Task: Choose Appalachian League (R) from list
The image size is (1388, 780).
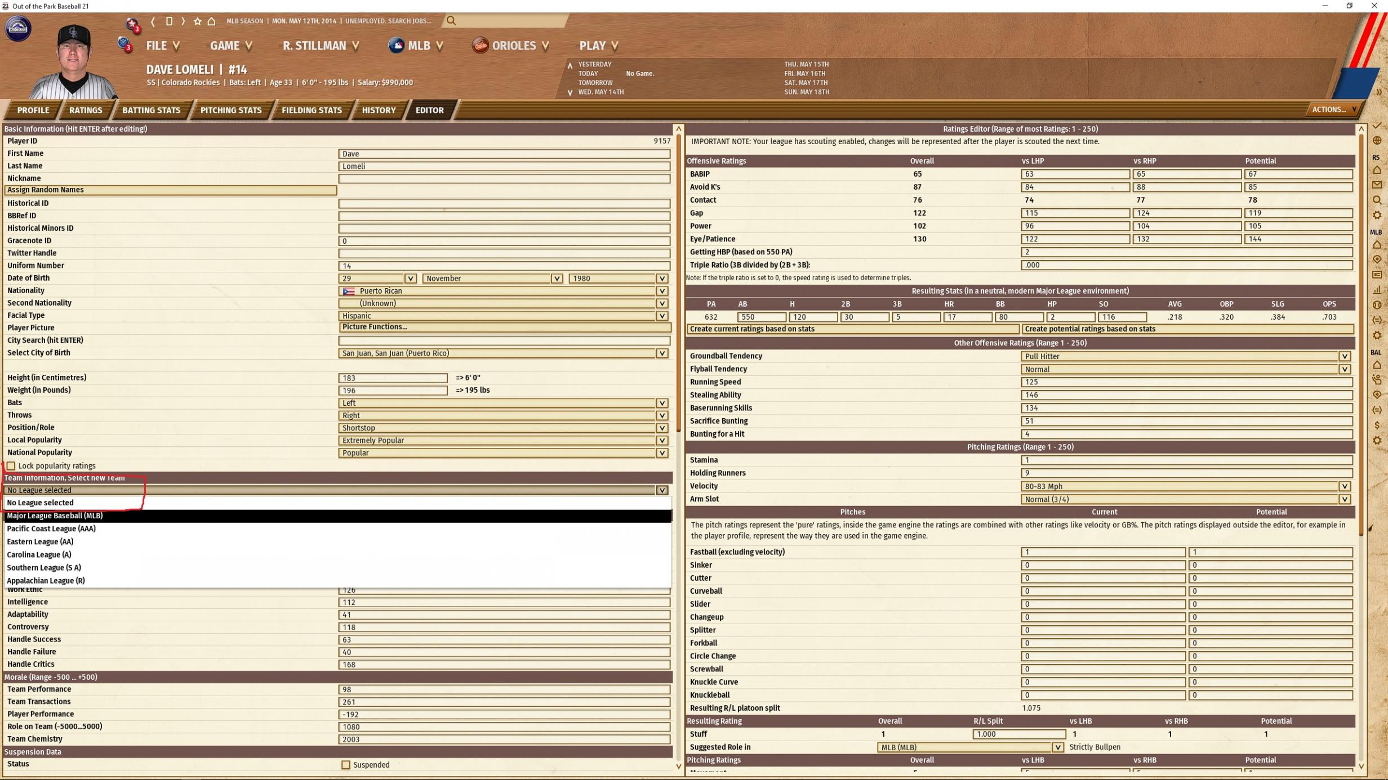Action: point(338,581)
